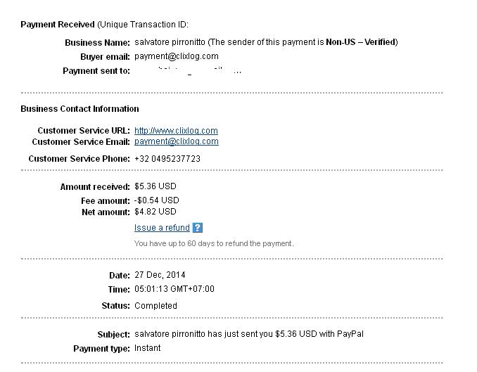Screen dimensions: 477x372
Task: Click the Buyer email address text
Action: pos(176,56)
